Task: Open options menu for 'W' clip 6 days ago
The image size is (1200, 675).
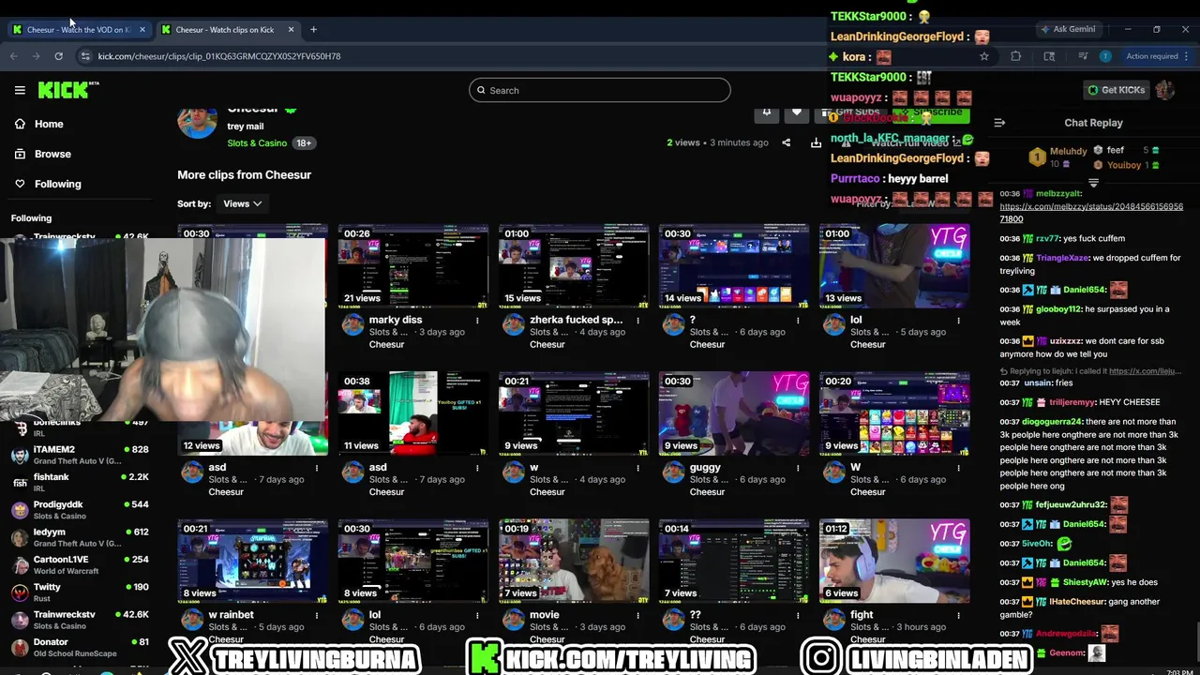Action: 958,468
